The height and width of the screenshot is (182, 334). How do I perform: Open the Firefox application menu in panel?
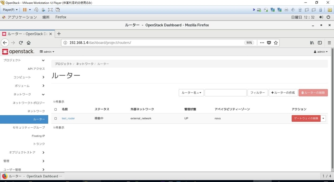(x=61, y=17)
